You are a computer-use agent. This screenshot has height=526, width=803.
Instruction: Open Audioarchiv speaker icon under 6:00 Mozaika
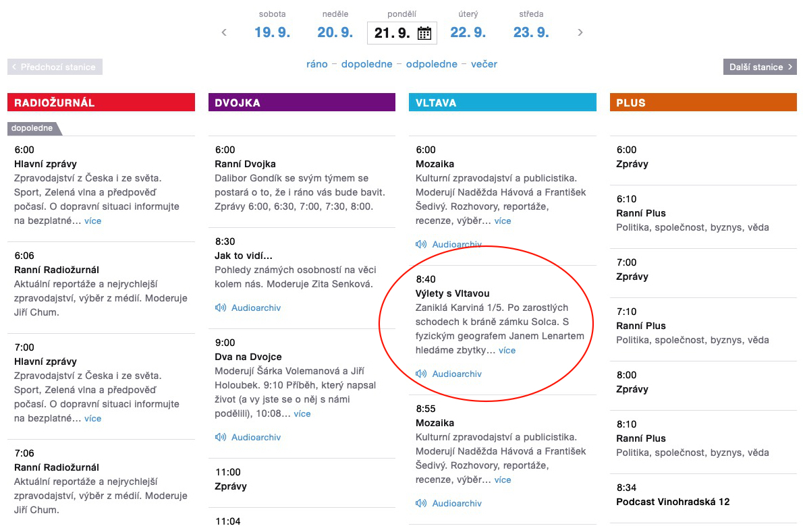421,244
